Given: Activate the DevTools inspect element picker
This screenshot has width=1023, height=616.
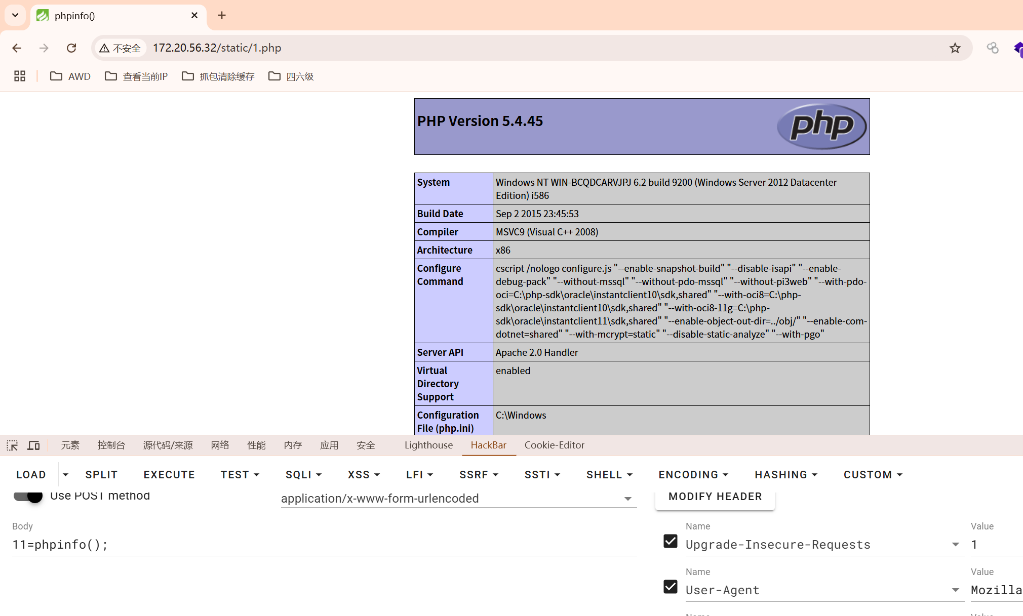Looking at the screenshot, I should pos(12,445).
